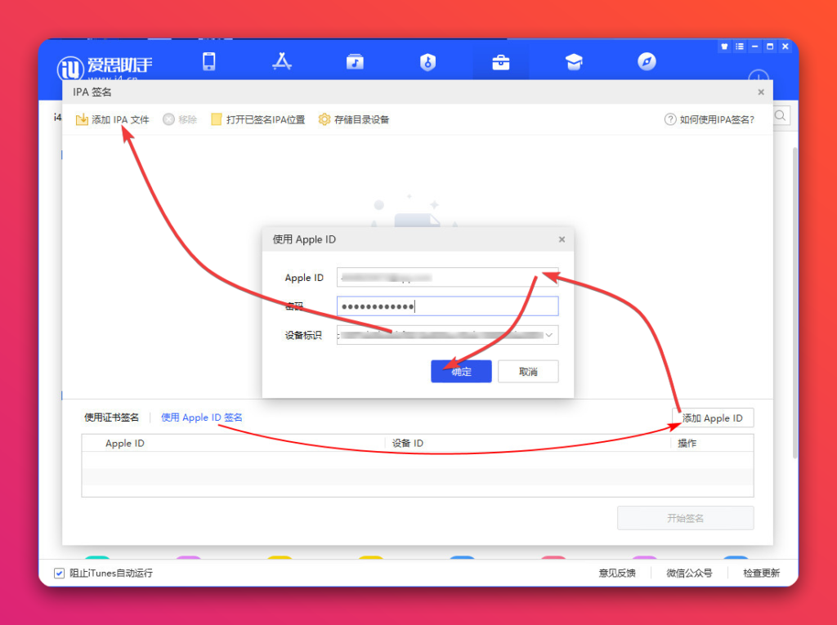837x625 pixels.
Task: Click the main window vertical scrollbar
Action: 794,302
